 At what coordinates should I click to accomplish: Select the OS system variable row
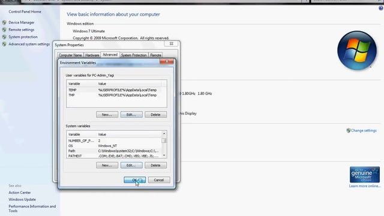[114, 146]
